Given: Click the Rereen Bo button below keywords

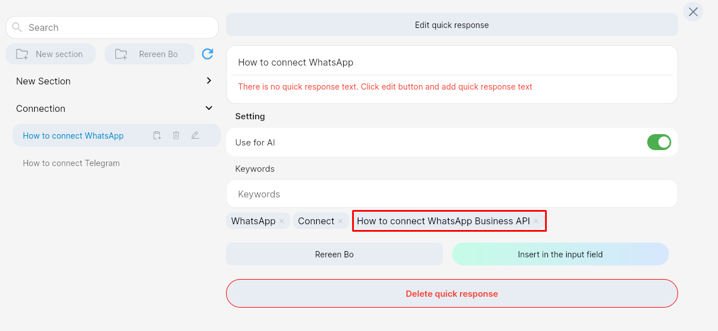Looking at the screenshot, I should (x=334, y=254).
